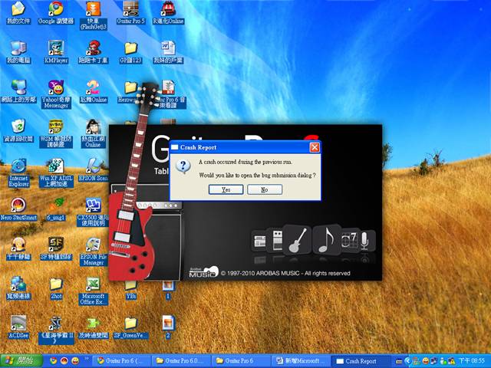
Task: Select the Microsoft Office Excel shortcut
Action: 94,291
